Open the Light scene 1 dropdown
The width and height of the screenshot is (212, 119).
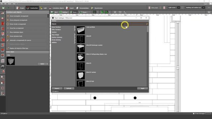point(179,8)
